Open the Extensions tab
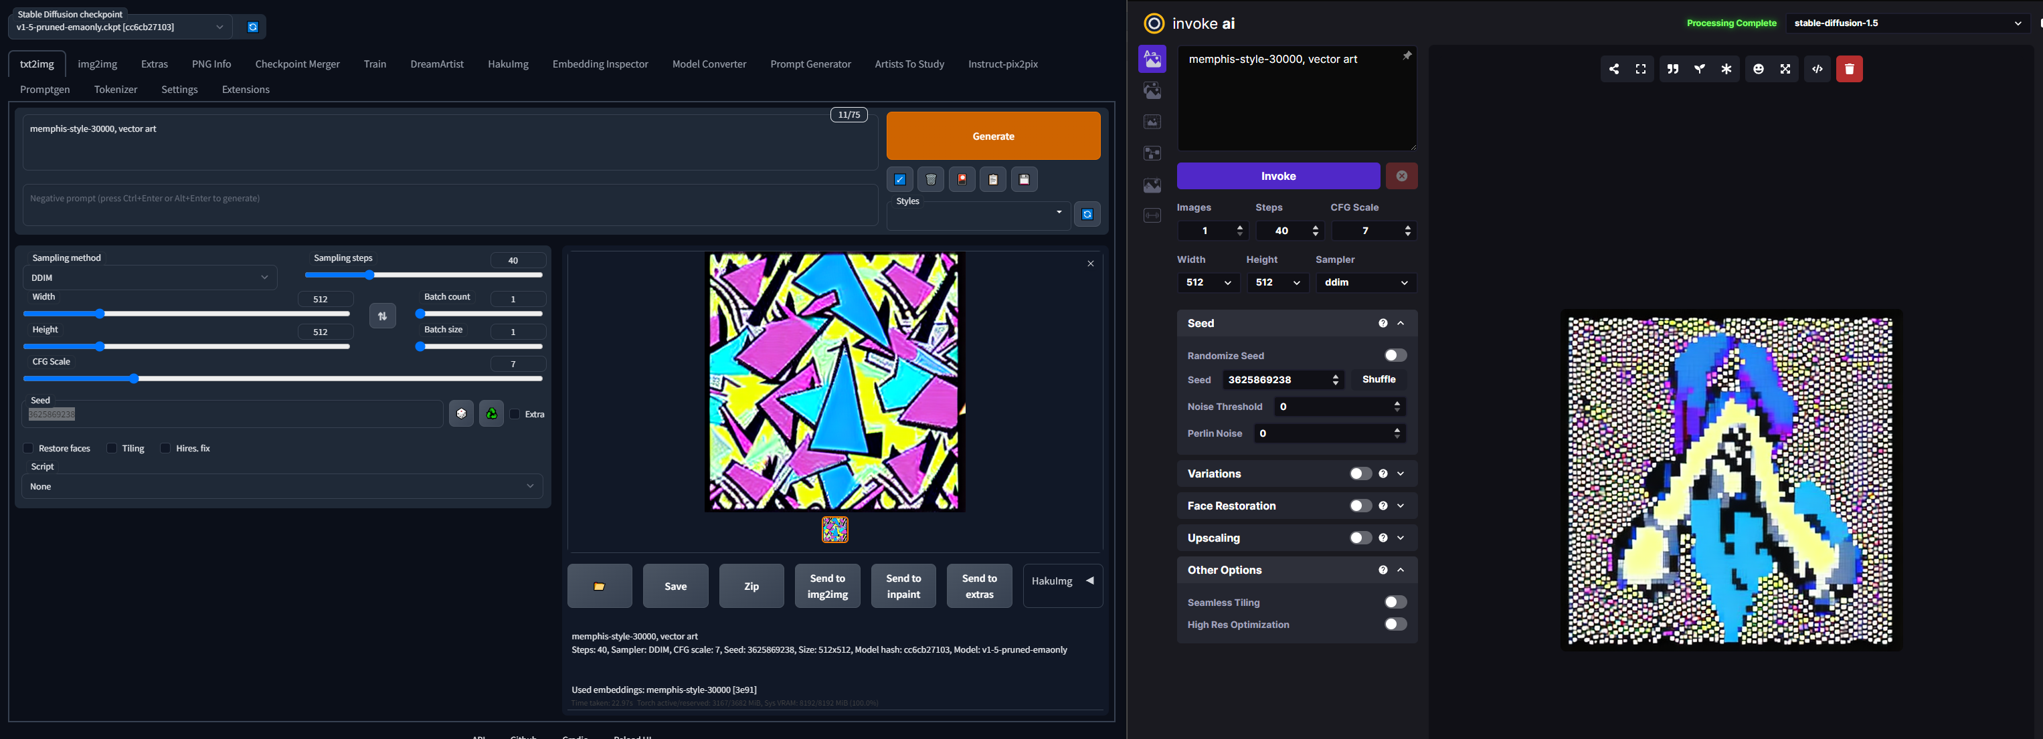The image size is (2043, 739). 245,90
